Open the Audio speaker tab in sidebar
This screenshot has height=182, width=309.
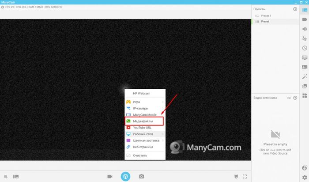305,29
